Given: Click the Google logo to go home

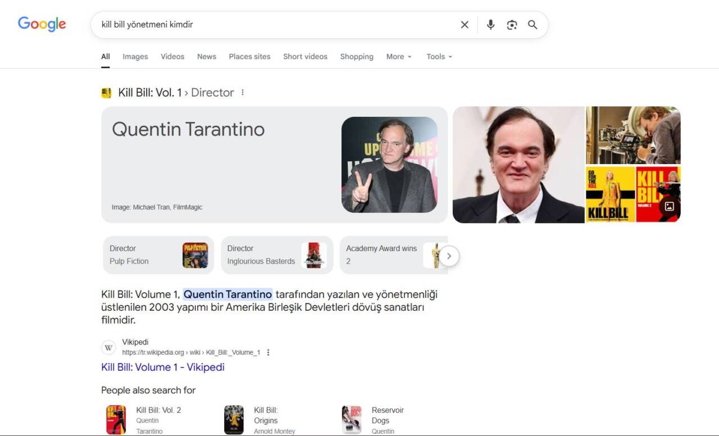Looking at the screenshot, I should (42, 24).
